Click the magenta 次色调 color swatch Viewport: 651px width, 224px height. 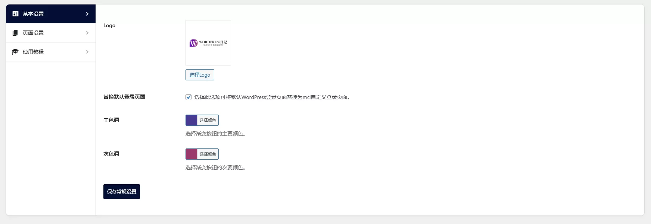(191, 154)
